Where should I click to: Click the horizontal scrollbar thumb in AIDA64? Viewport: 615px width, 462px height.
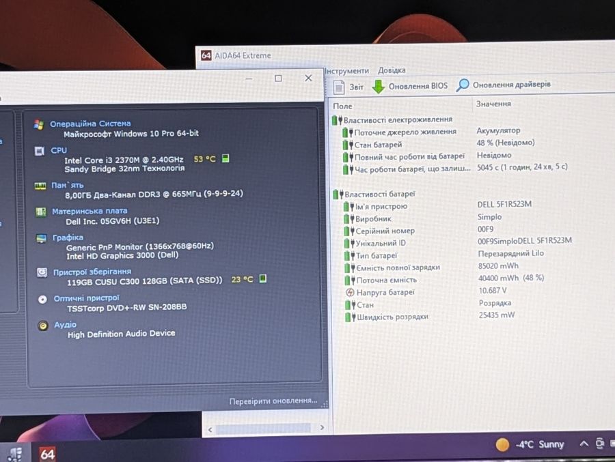pyautogui.click(x=264, y=429)
